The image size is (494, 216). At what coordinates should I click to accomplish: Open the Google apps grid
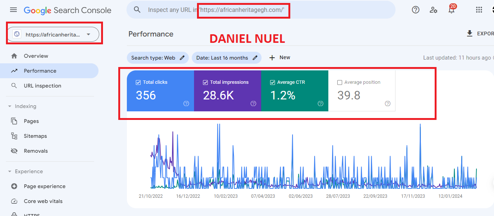[x=479, y=10]
